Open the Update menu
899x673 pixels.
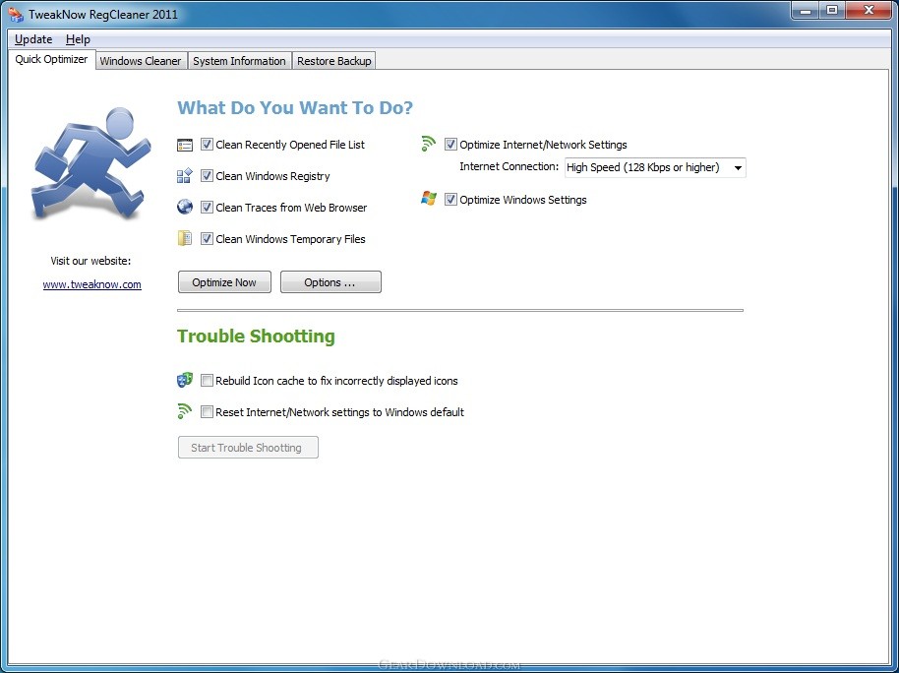pos(33,39)
